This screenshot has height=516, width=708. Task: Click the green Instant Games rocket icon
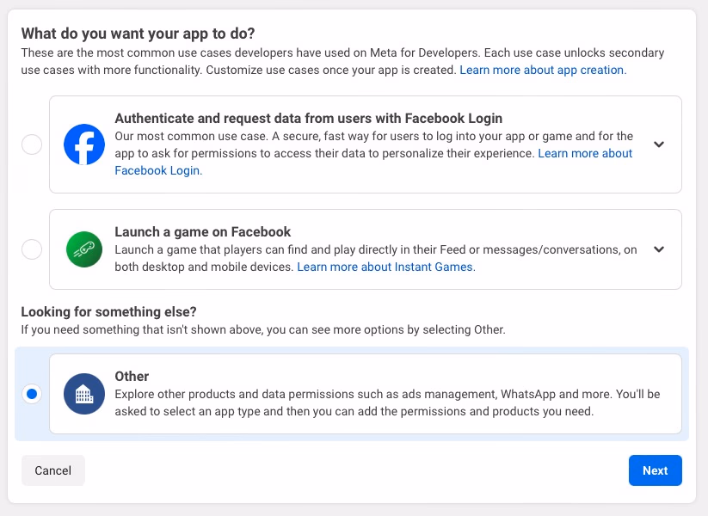[x=84, y=249]
